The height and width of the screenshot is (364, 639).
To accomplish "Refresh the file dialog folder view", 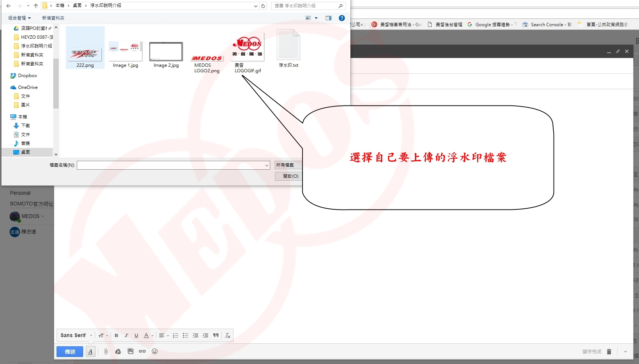I will click(263, 6).
